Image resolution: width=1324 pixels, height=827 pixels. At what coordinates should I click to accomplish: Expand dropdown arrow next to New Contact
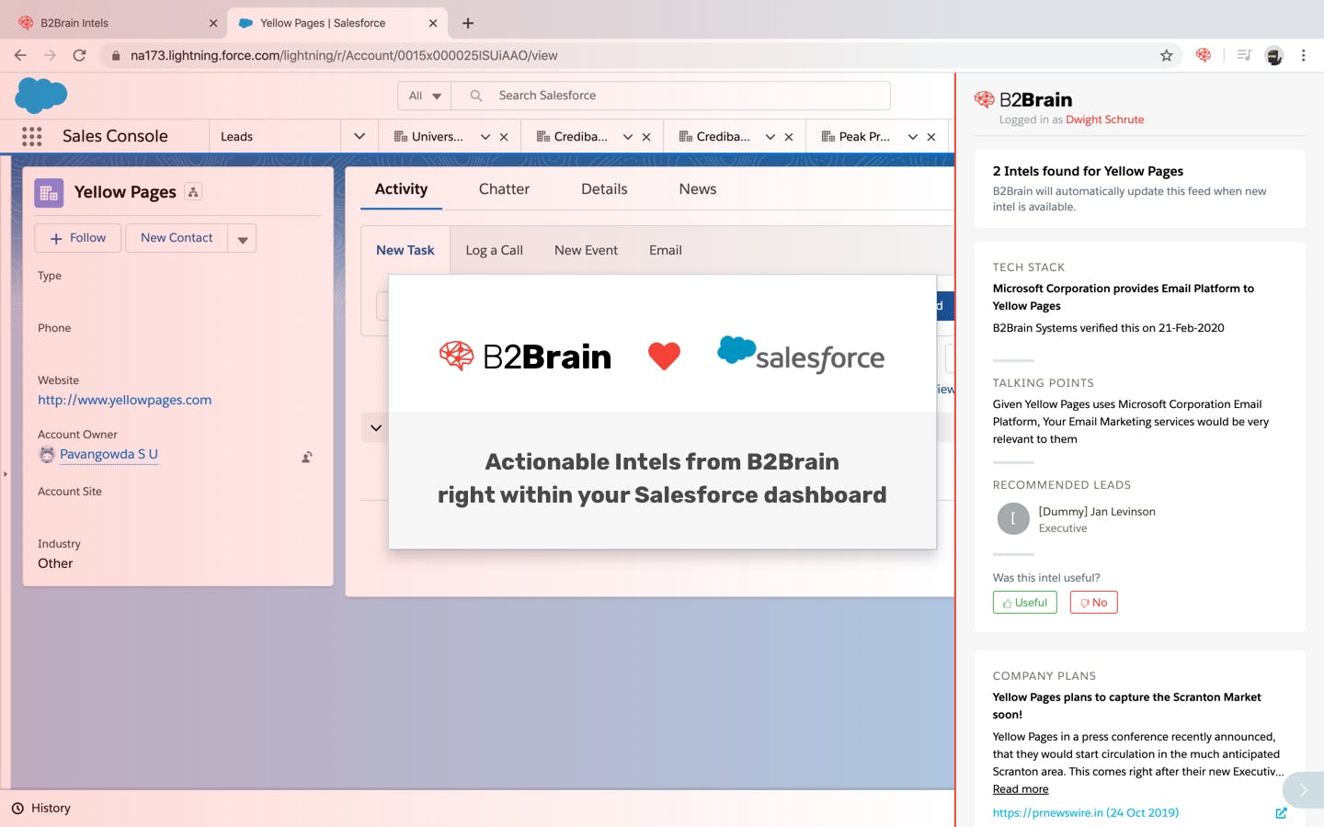click(x=243, y=239)
